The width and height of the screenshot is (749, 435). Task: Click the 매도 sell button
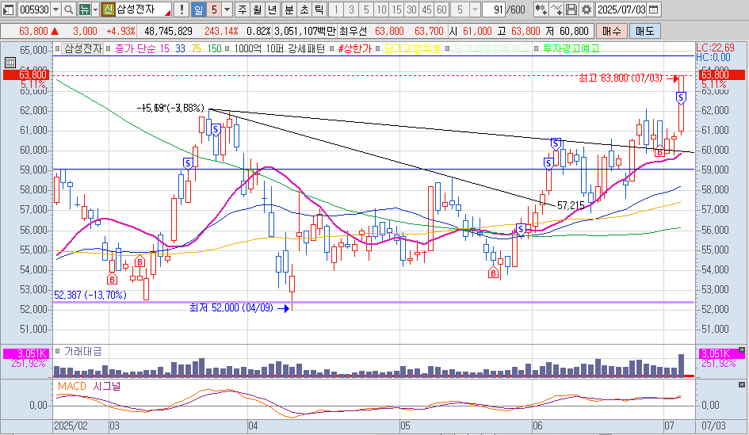pyautogui.click(x=644, y=31)
